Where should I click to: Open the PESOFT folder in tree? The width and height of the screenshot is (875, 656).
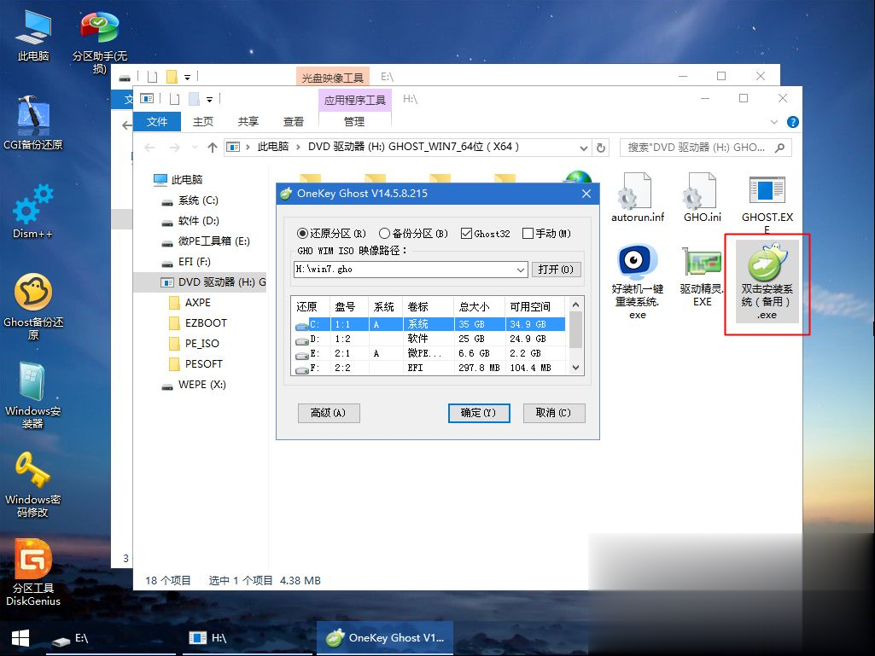pyautogui.click(x=195, y=364)
